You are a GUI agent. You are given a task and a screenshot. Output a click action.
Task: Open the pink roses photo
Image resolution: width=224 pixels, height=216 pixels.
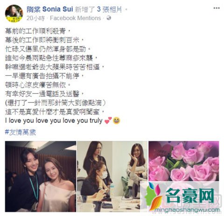point(184,161)
